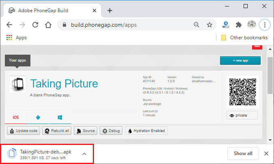This screenshot has height=164, width=274.
Task: Close the Adobe PhoneGap Build tab
Action: [x=94, y=11]
